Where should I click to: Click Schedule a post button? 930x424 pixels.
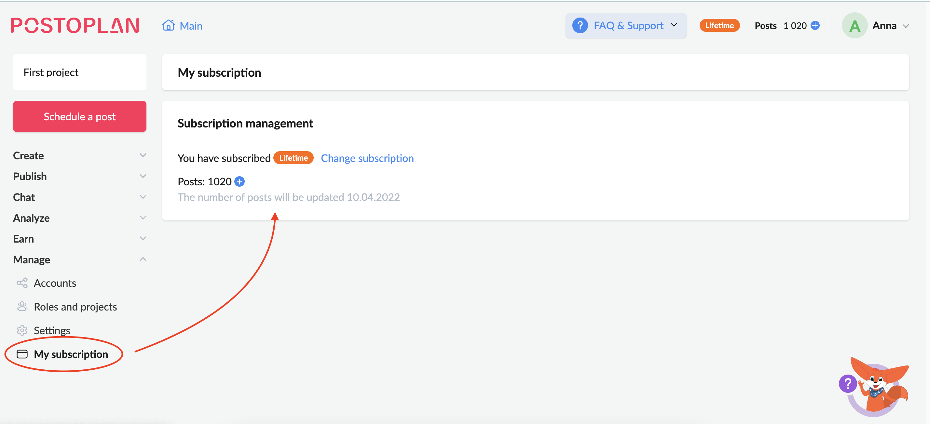[79, 116]
